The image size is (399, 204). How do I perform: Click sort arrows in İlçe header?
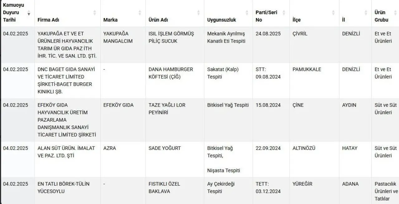333,13
